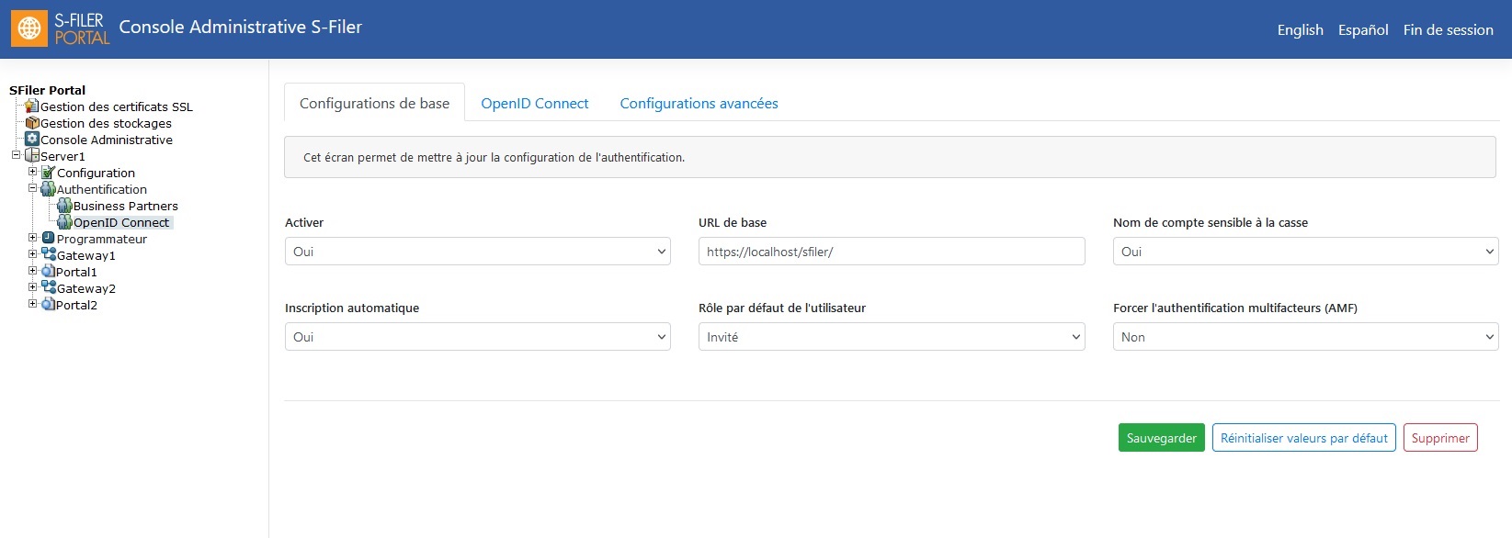
Task: Open the Inscription automatique dropdown
Action: [x=478, y=337]
